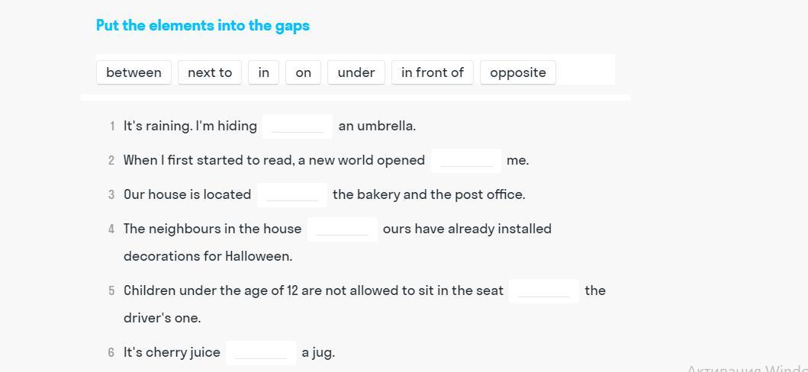The height and width of the screenshot is (372, 808).
Task: Click the gap after "sit in the seat"
Action: [544, 290]
